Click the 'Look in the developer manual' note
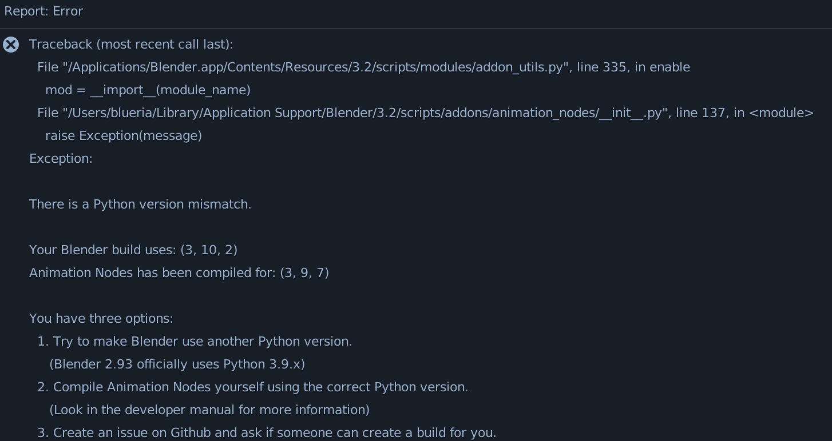832x441 pixels. coord(209,410)
